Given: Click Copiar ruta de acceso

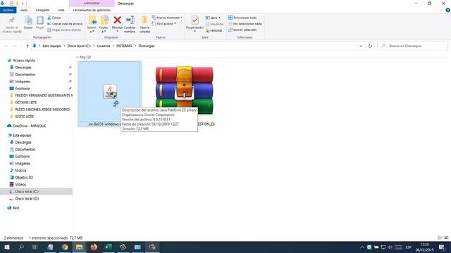Looking at the screenshot, I should point(65,24).
